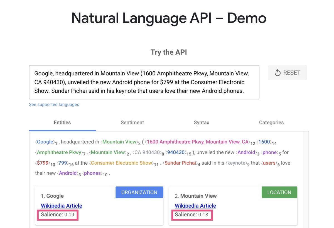Viewport: 334px width, 228px height.
Task: Click the 'users' entity
Action: pyautogui.click(x=269, y=163)
